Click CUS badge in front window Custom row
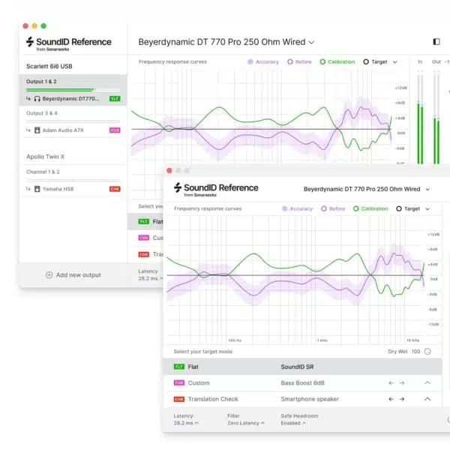 pyautogui.click(x=179, y=382)
